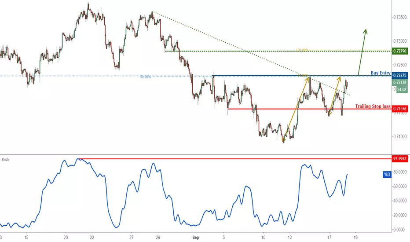Image resolution: width=410 pixels, height=242 pixels.
Task: Click the 0.73500 price axis value
Action: [400, 17]
